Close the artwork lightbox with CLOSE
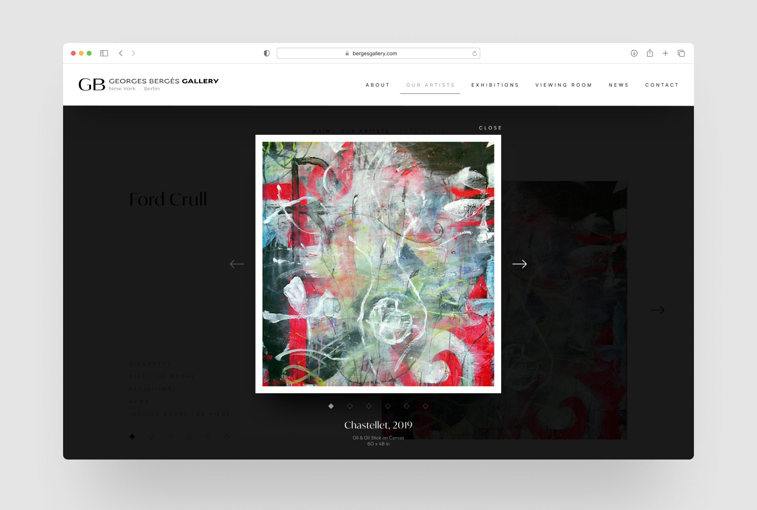 490,128
